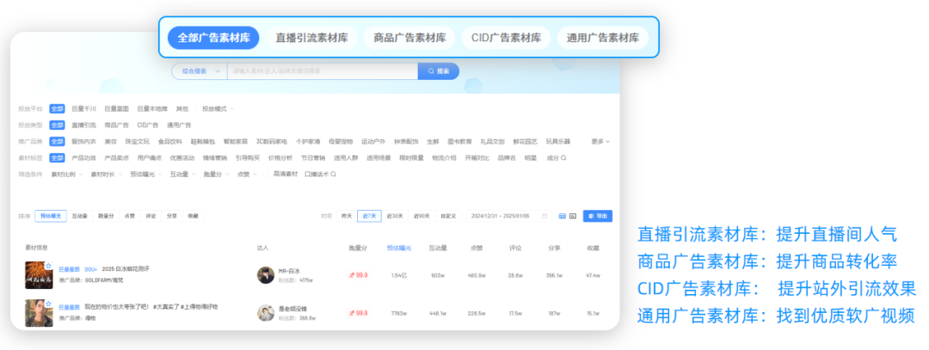Viewport: 929px width, 350px height.
Task: Filter 投放类型 by 通用广告
Action: point(179,126)
